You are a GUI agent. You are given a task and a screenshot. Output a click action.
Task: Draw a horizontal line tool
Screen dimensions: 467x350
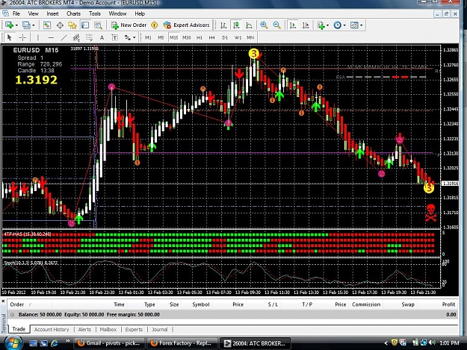point(51,38)
